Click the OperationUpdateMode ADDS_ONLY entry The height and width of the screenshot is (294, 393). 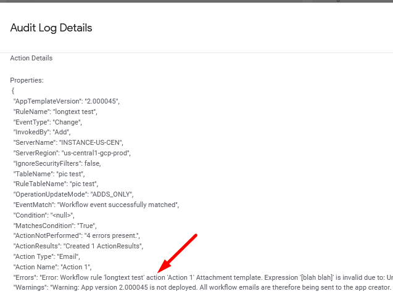[x=73, y=194]
